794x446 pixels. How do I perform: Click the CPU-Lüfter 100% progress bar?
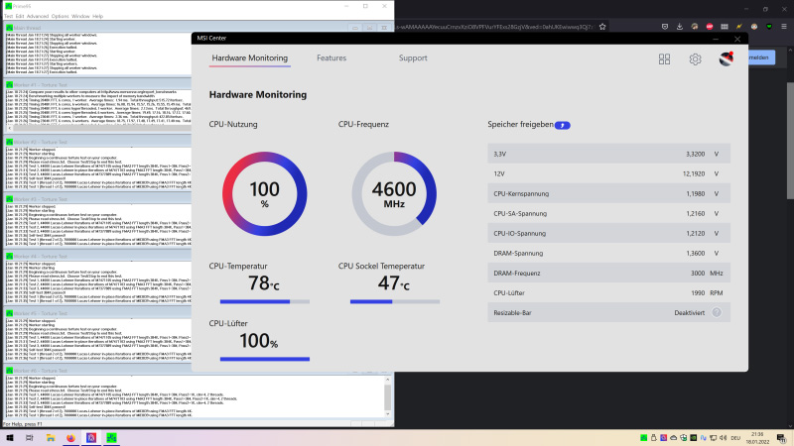pos(265,359)
